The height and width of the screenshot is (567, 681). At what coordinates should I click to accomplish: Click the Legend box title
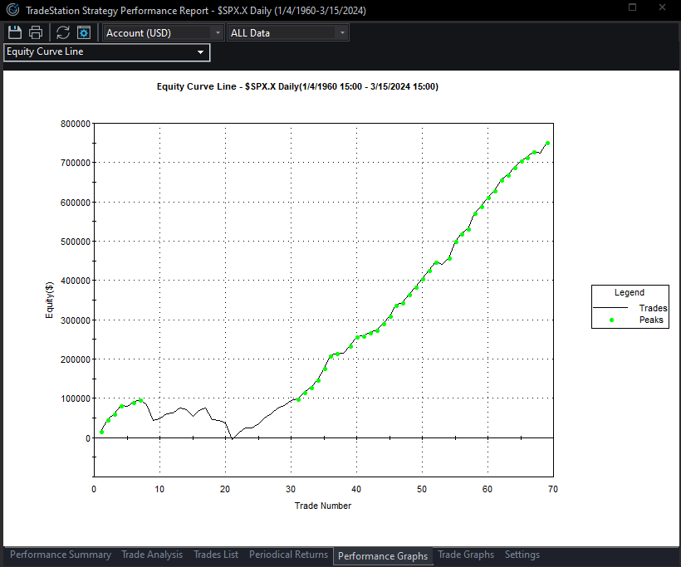[x=629, y=292]
